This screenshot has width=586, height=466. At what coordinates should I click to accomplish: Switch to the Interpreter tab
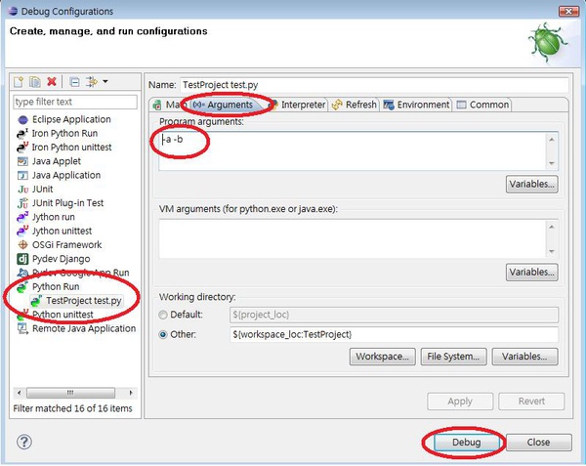pos(298,105)
